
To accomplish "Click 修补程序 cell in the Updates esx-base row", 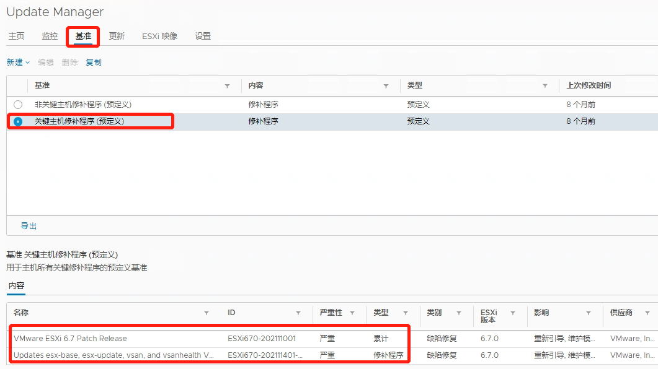I will [388, 355].
